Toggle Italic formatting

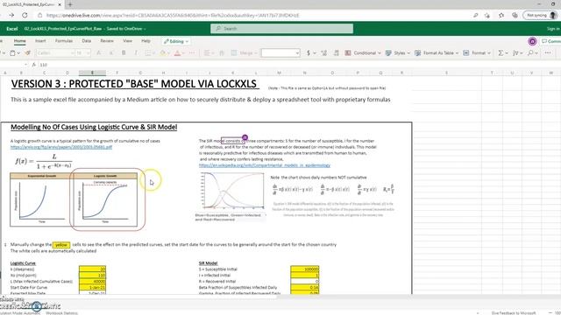pyautogui.click(x=136, y=52)
